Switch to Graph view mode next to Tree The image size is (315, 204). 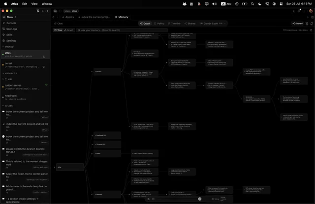click(69, 30)
